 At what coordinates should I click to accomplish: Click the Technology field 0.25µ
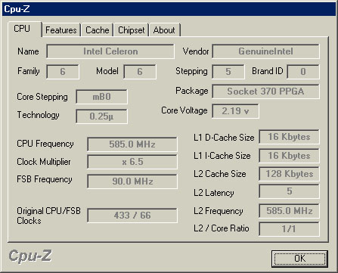tap(101, 116)
